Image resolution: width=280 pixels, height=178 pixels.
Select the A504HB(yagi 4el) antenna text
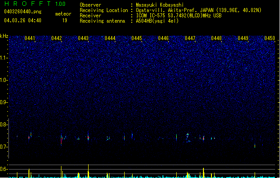pyautogui.click(x=157, y=21)
